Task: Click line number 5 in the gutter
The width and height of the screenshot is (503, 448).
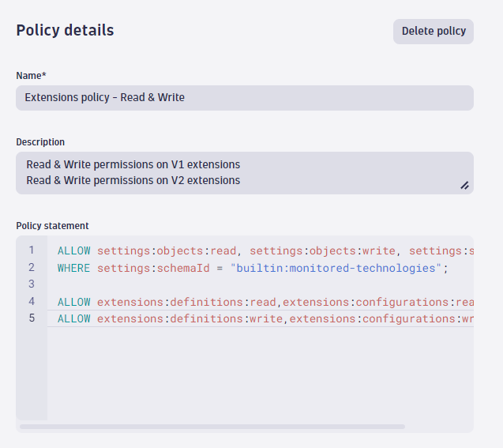Action: pyautogui.click(x=32, y=318)
